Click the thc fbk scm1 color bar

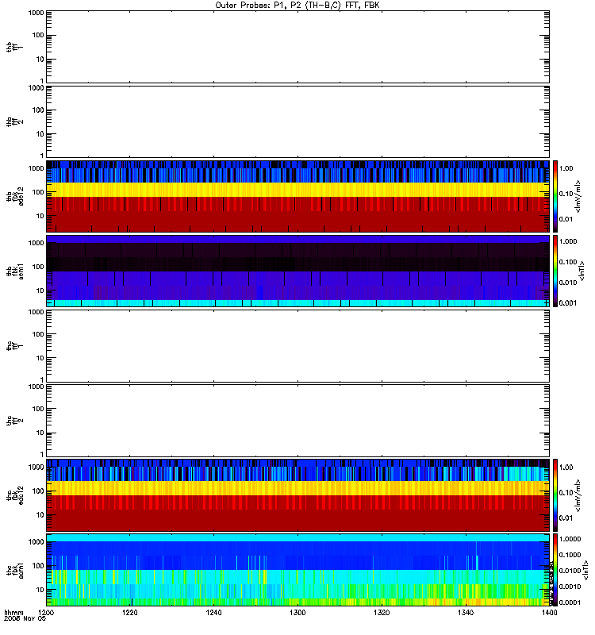coord(555,570)
